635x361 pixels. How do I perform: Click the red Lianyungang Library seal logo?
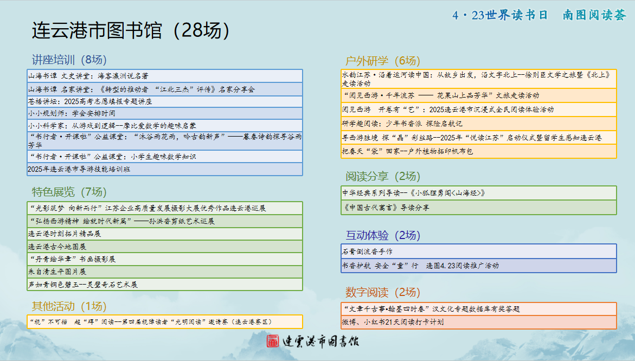(x=273, y=341)
